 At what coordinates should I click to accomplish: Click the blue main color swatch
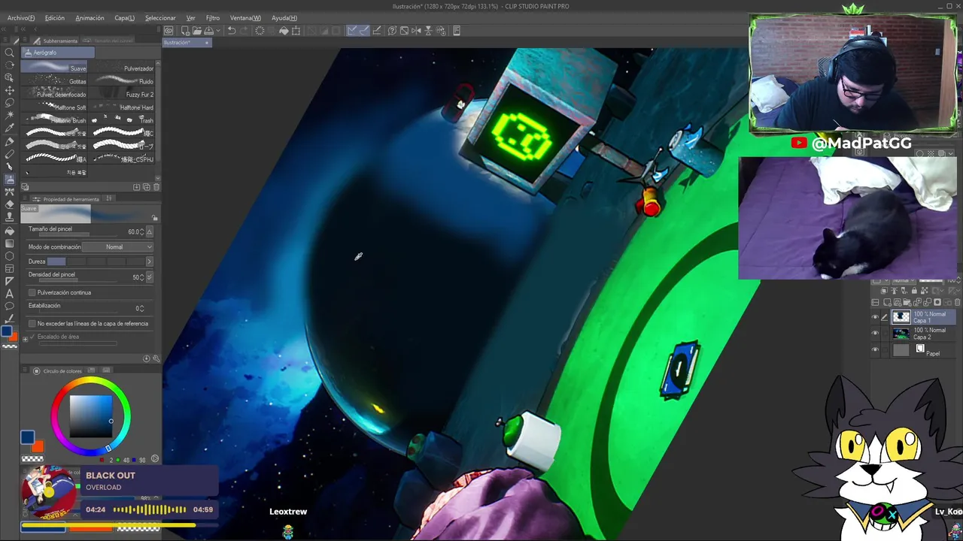[27, 437]
